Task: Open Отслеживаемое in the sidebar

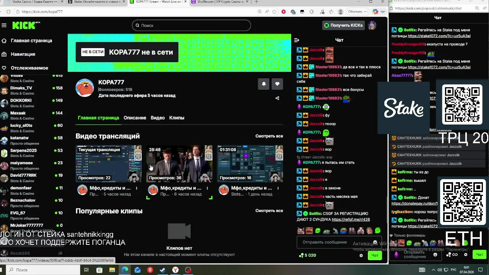Action: 29,68
